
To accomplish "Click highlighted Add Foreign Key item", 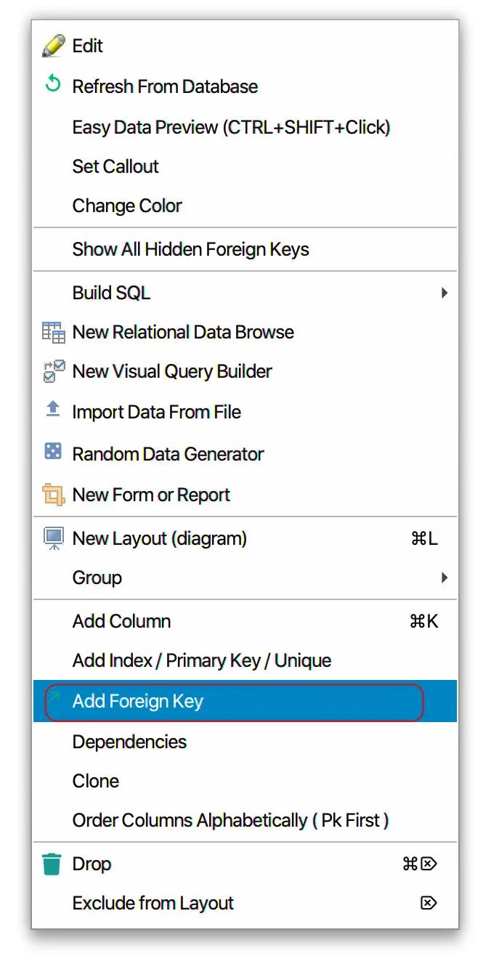I will 138,702.
